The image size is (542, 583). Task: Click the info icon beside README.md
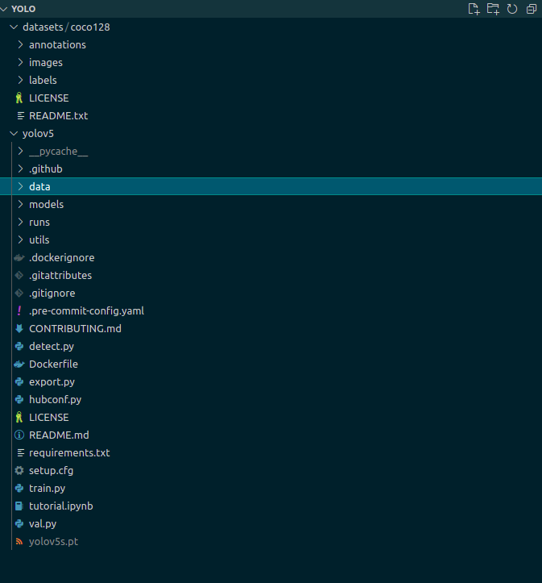pyautogui.click(x=19, y=435)
